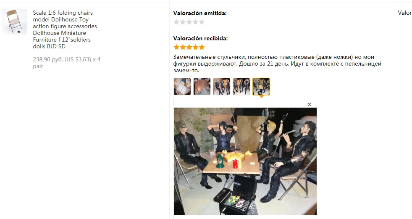Open the third review photo thumbnail
Image resolution: width=412 pixels, height=219 pixels.
point(222,87)
